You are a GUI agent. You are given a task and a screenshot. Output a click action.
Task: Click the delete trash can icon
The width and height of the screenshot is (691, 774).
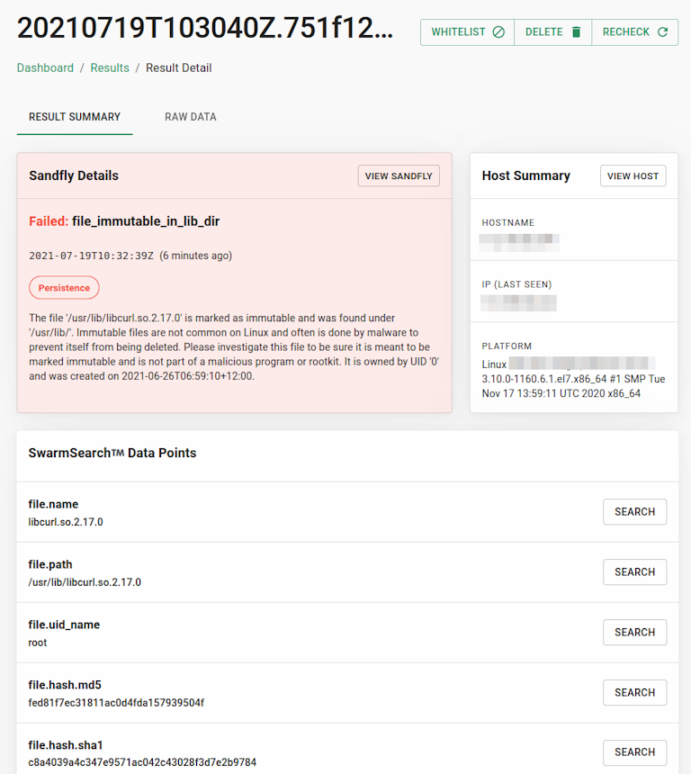pos(576,32)
